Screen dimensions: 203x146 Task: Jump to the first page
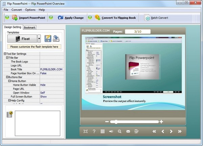(x=154, y=131)
